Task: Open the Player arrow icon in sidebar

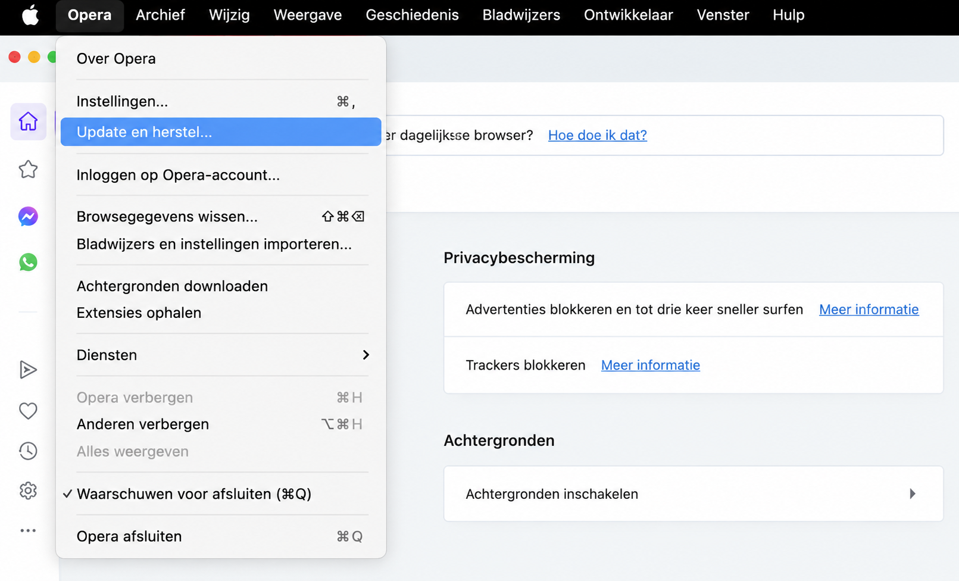Action: pos(28,370)
